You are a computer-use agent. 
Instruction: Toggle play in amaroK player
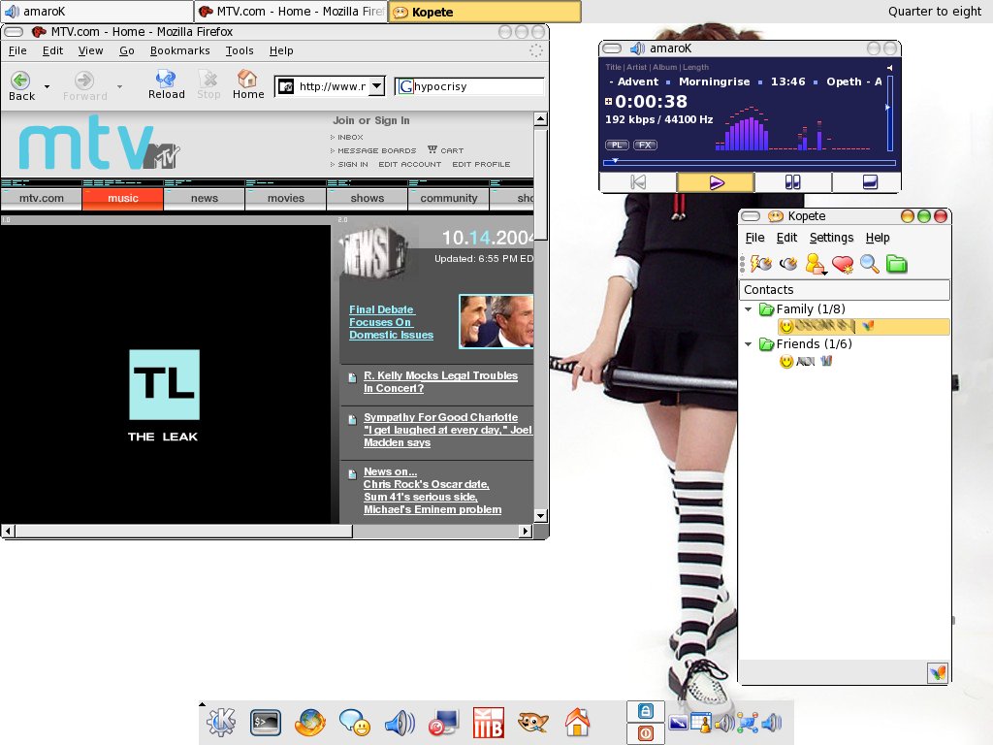pos(716,182)
